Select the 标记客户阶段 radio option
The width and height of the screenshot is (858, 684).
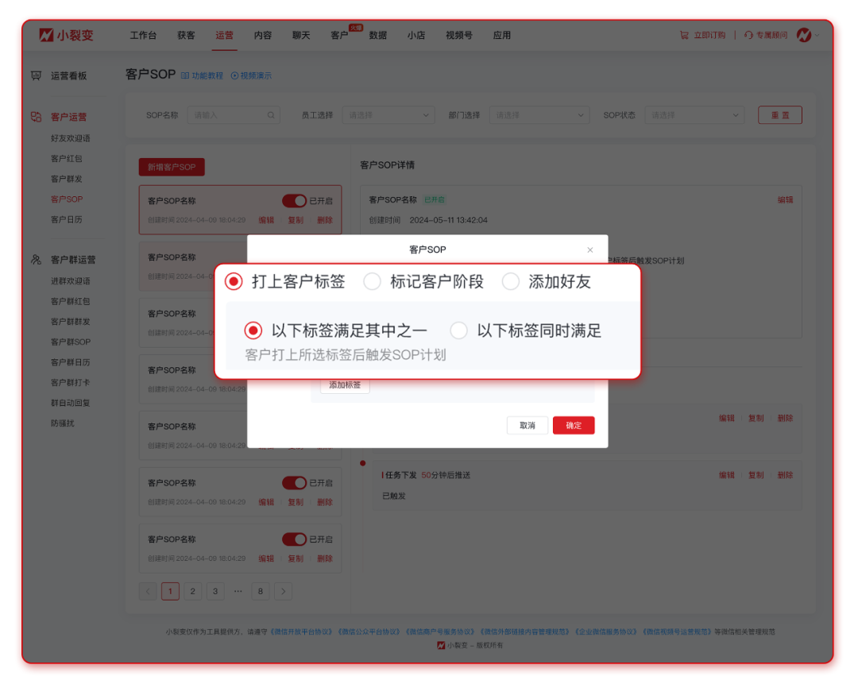tap(373, 281)
